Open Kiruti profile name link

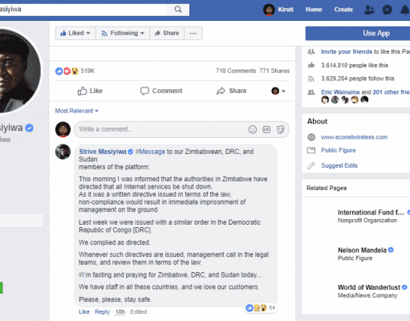tap(286, 10)
